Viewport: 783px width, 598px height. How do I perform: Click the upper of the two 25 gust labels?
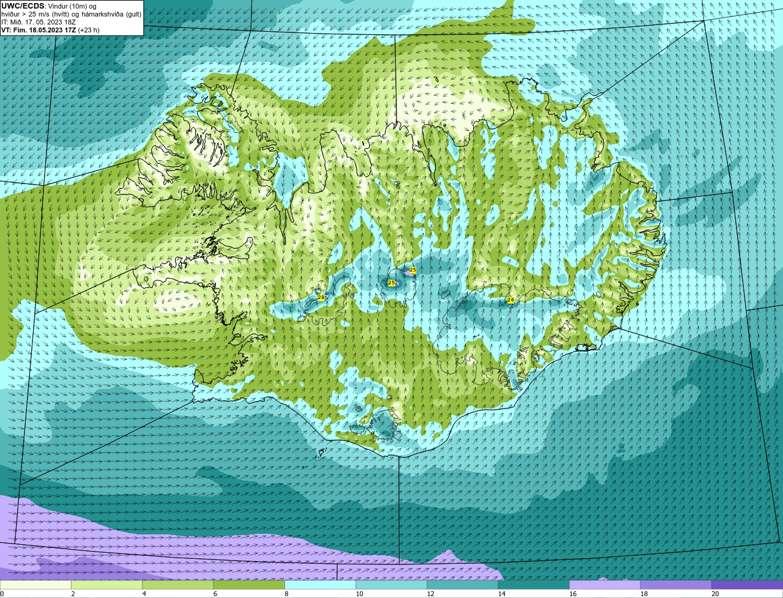coord(413,270)
